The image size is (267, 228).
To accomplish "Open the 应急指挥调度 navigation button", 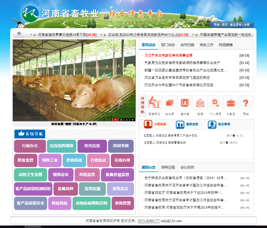I will [x=62, y=146].
